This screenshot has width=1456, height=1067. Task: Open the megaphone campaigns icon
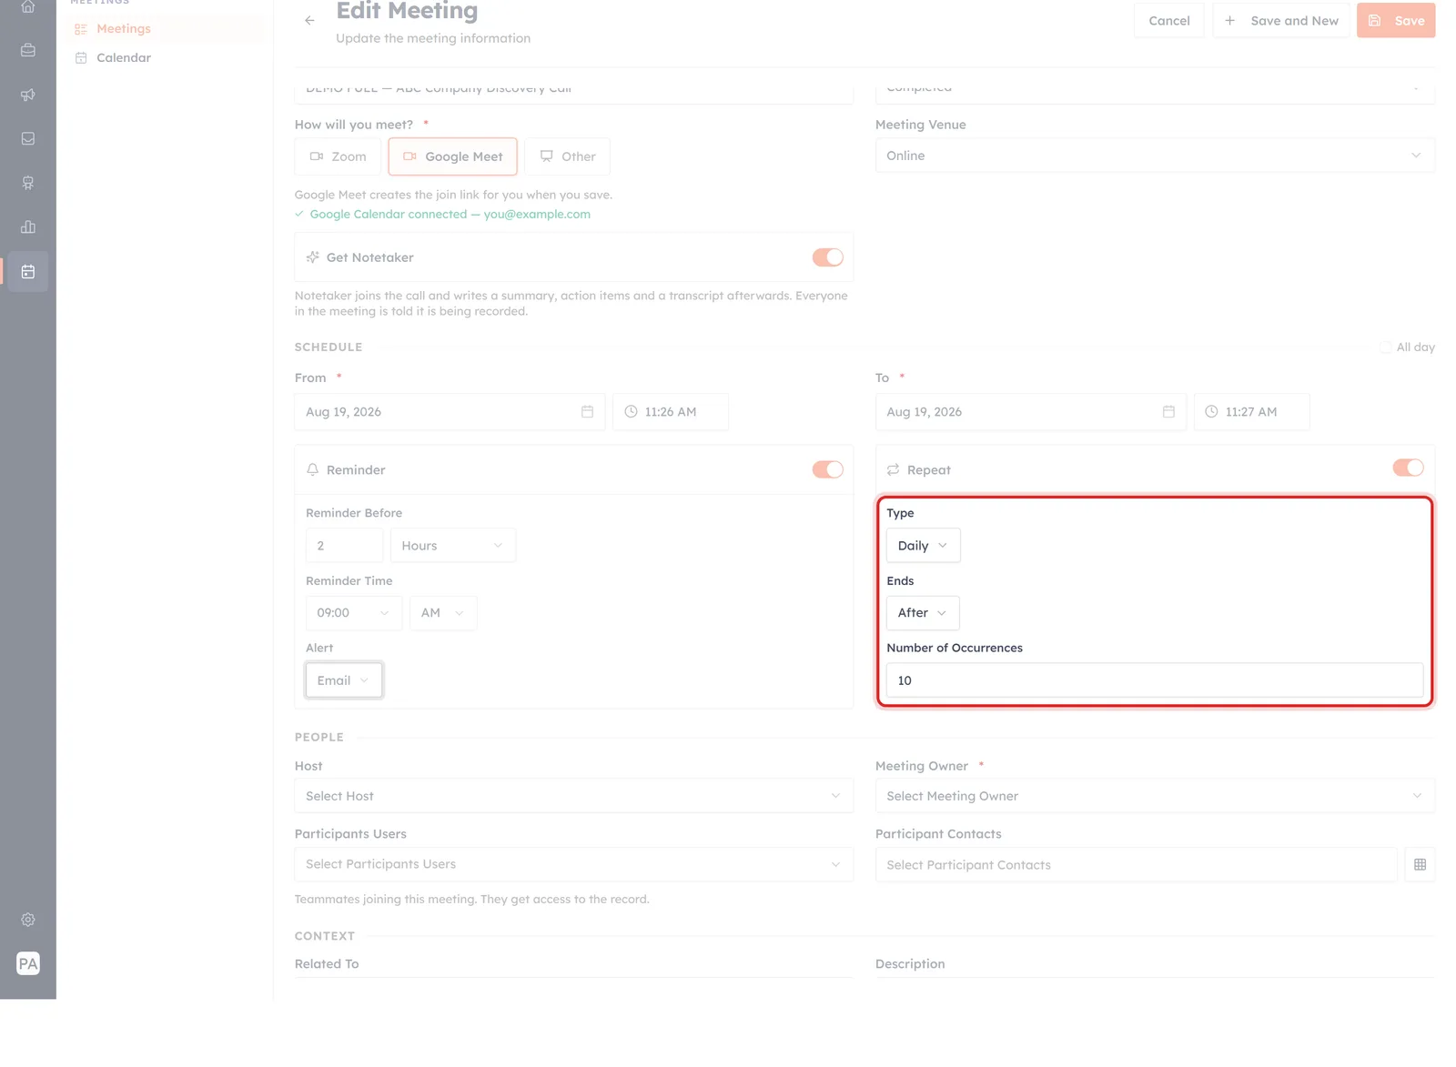tap(28, 95)
